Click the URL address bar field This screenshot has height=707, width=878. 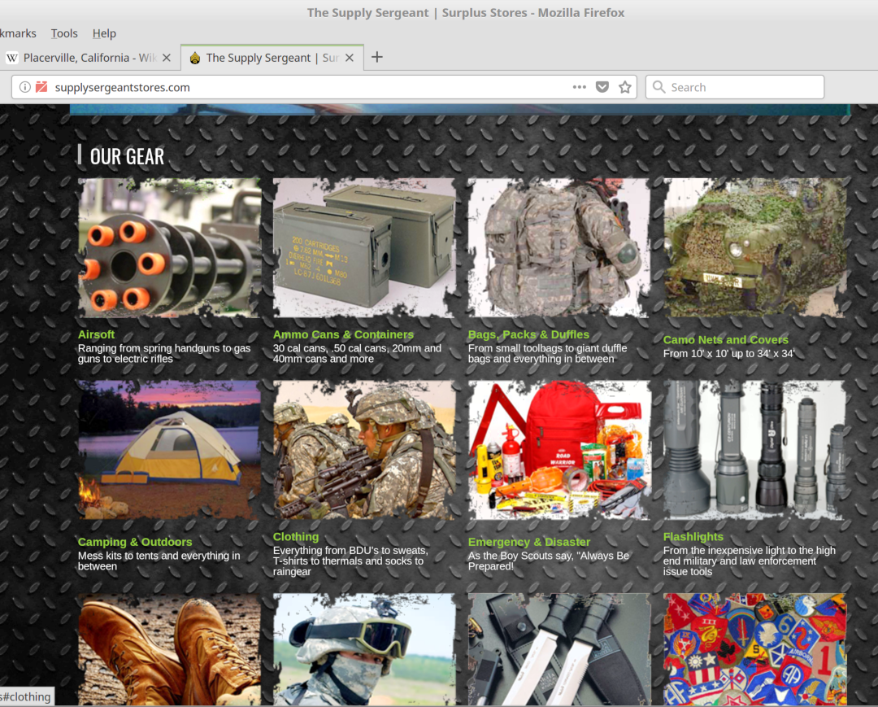point(309,87)
